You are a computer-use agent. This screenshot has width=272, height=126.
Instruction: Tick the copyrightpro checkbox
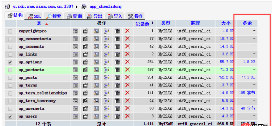click(x=10, y=31)
